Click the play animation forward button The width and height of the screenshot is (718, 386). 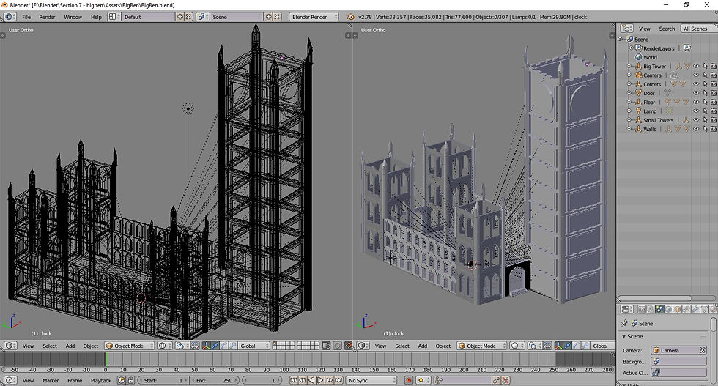tap(320, 380)
